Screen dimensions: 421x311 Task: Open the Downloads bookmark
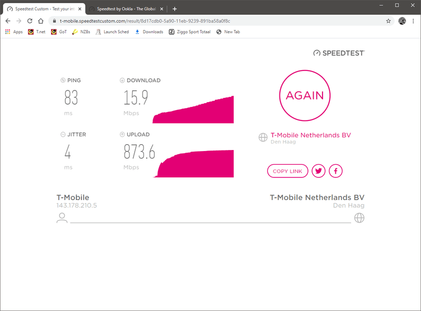pos(149,32)
